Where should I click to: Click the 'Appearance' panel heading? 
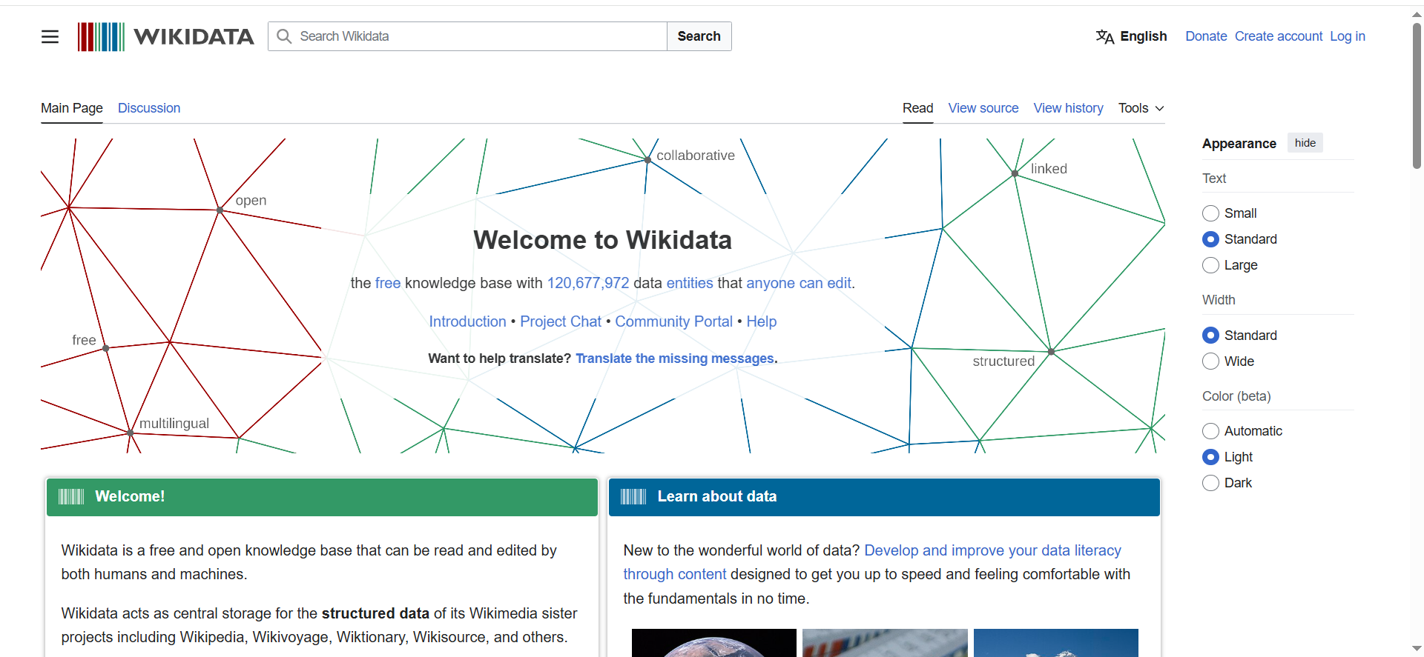point(1239,144)
